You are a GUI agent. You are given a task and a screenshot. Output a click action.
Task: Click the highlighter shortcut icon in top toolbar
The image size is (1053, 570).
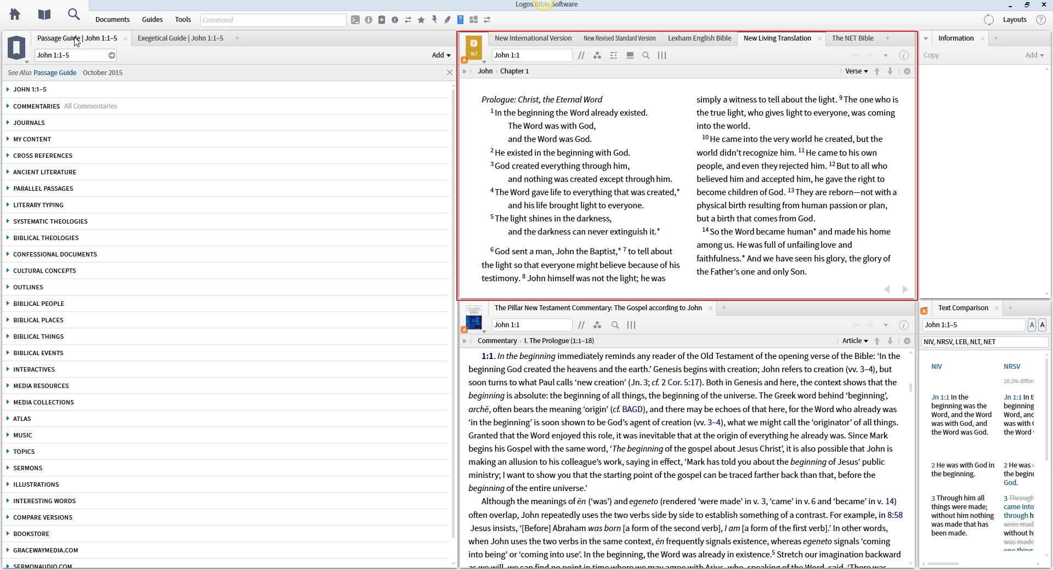pyautogui.click(x=448, y=20)
